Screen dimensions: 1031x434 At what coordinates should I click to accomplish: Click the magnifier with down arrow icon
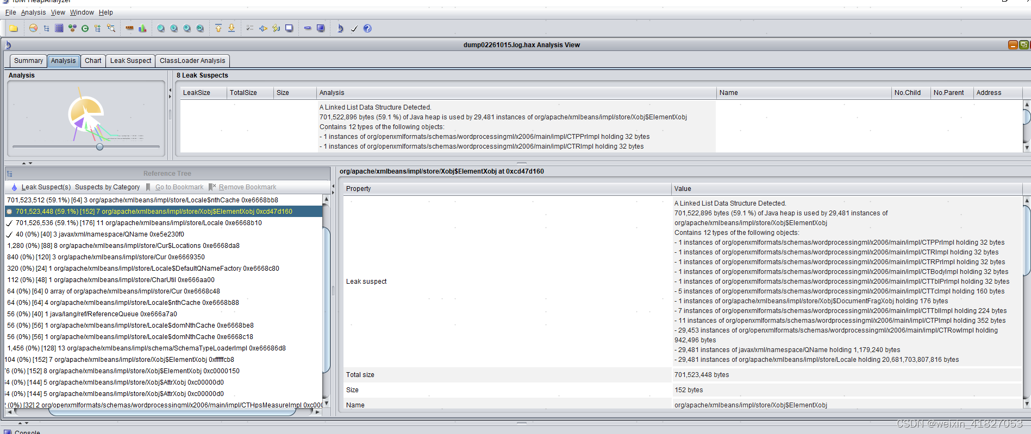174,28
